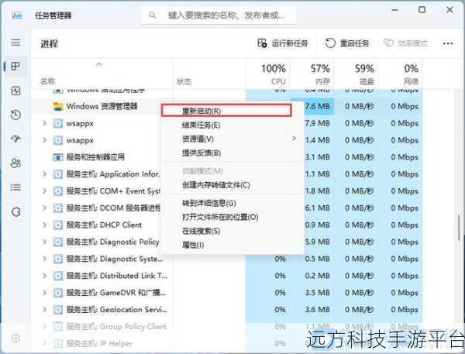Click the gear icon of 服务主机: DHCP Client
This screenshot has height=354, width=465.
coord(58,225)
